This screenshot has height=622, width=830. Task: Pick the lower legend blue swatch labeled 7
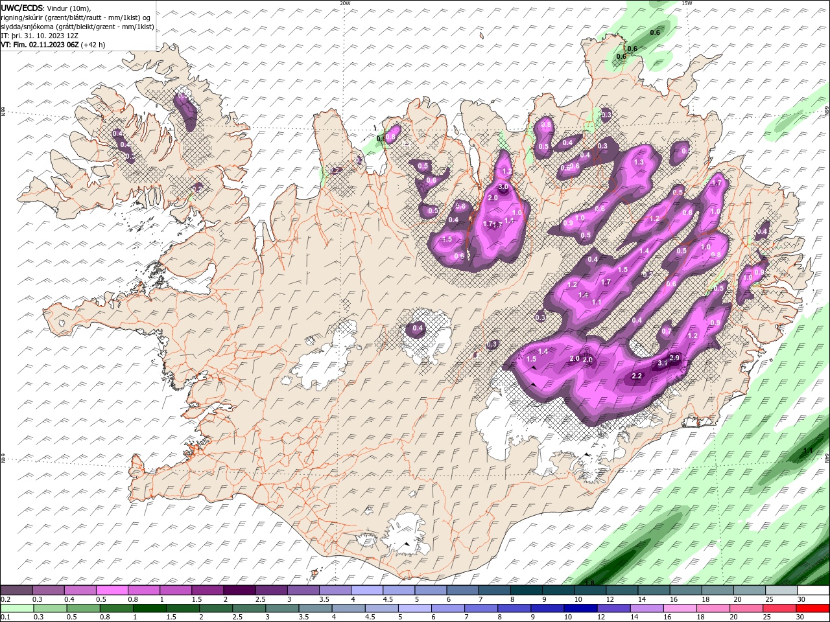481,608
